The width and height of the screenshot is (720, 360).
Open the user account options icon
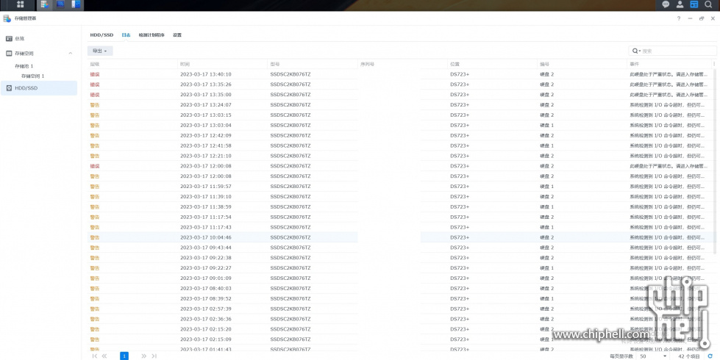click(680, 4)
